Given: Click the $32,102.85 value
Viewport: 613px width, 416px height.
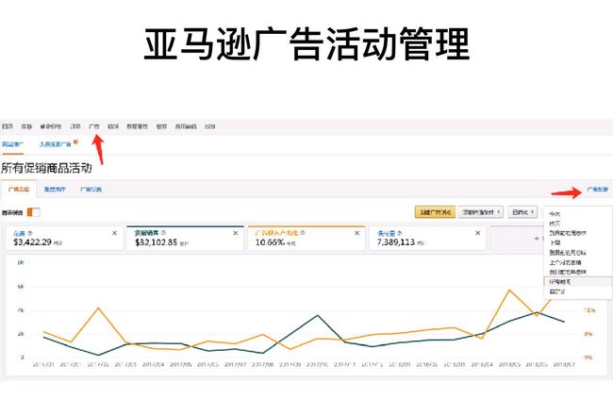Looking at the screenshot, I should (156, 242).
